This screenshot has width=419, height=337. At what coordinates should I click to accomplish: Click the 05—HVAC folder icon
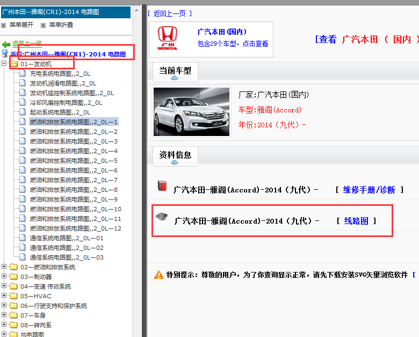tap(13, 296)
